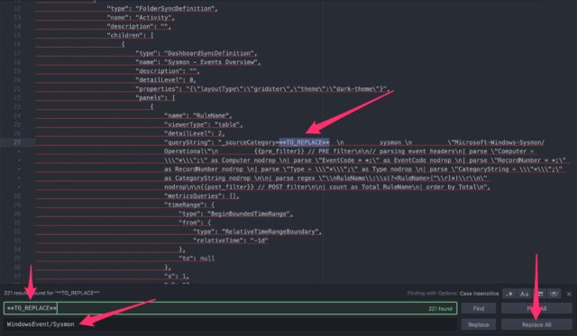
Task: Click line number 27 in the gutter
Action: 17,142
